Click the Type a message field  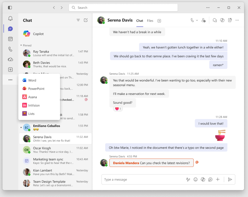tap(142, 179)
